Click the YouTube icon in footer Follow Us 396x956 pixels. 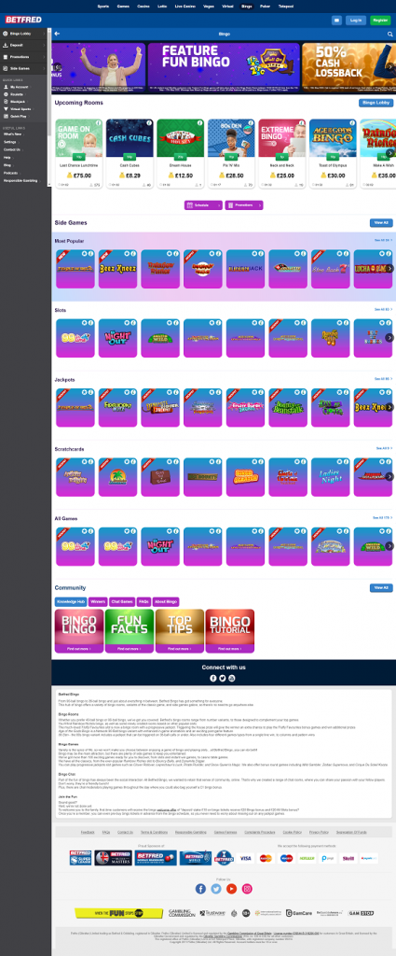(x=231, y=889)
